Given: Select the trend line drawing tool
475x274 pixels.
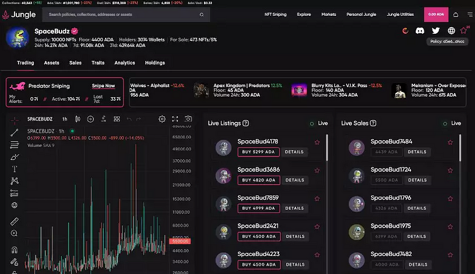Looking at the screenshot, I should click(14, 133).
